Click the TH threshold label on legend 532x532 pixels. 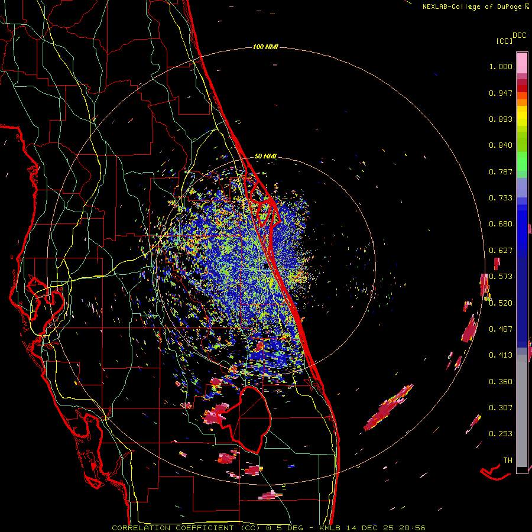pos(508,460)
